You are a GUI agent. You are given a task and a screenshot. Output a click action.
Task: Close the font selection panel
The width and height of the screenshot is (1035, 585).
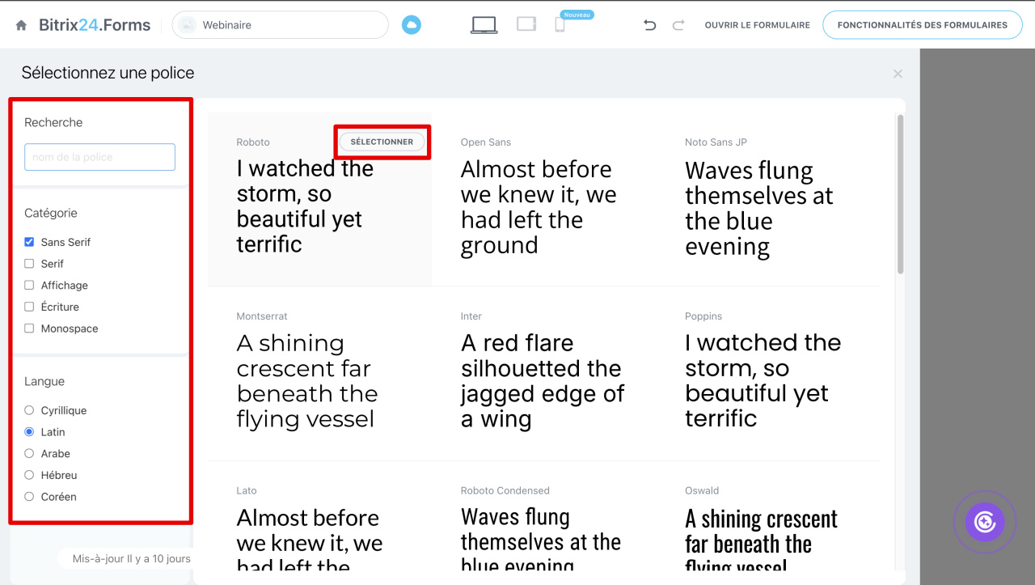898,74
